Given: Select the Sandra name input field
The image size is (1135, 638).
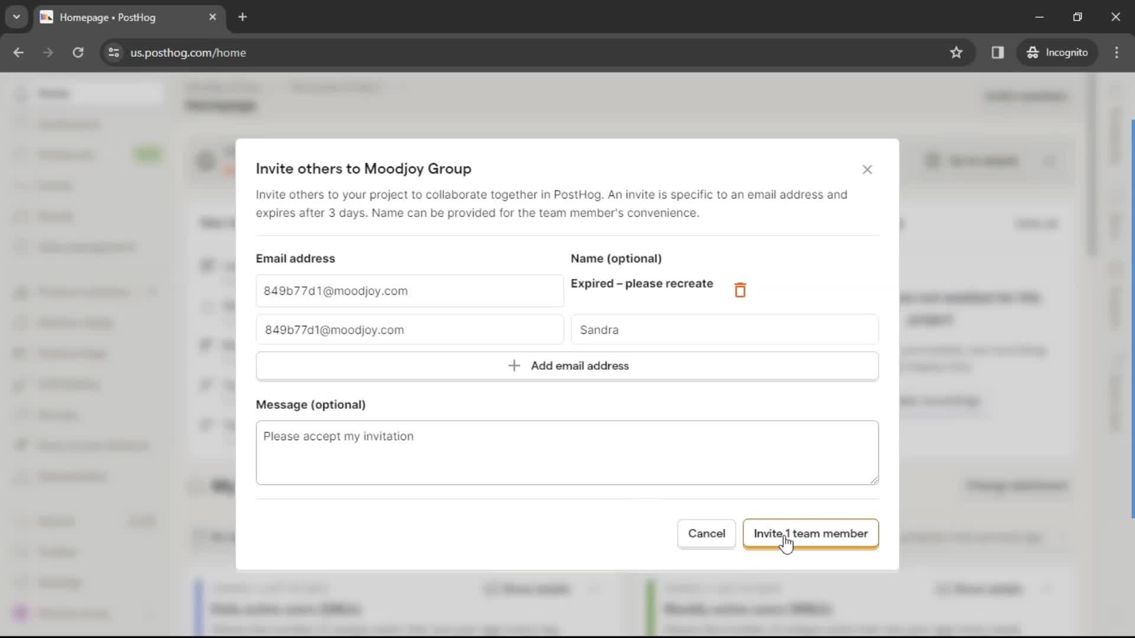Looking at the screenshot, I should click(x=724, y=330).
